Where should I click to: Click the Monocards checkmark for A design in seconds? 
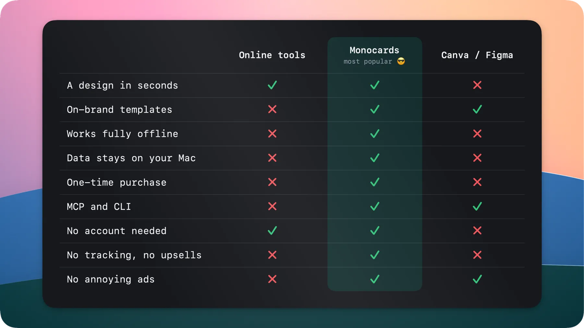375,85
